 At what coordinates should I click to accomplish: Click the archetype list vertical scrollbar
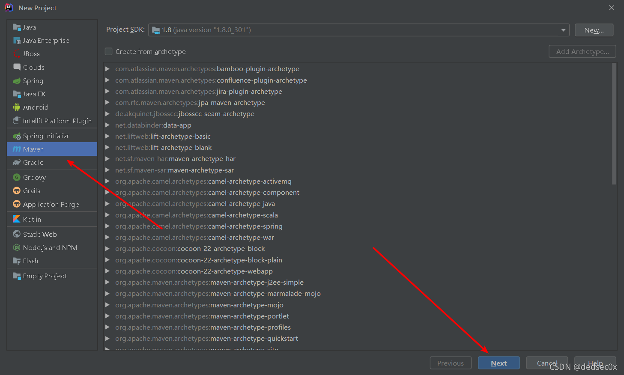pyautogui.click(x=614, y=124)
